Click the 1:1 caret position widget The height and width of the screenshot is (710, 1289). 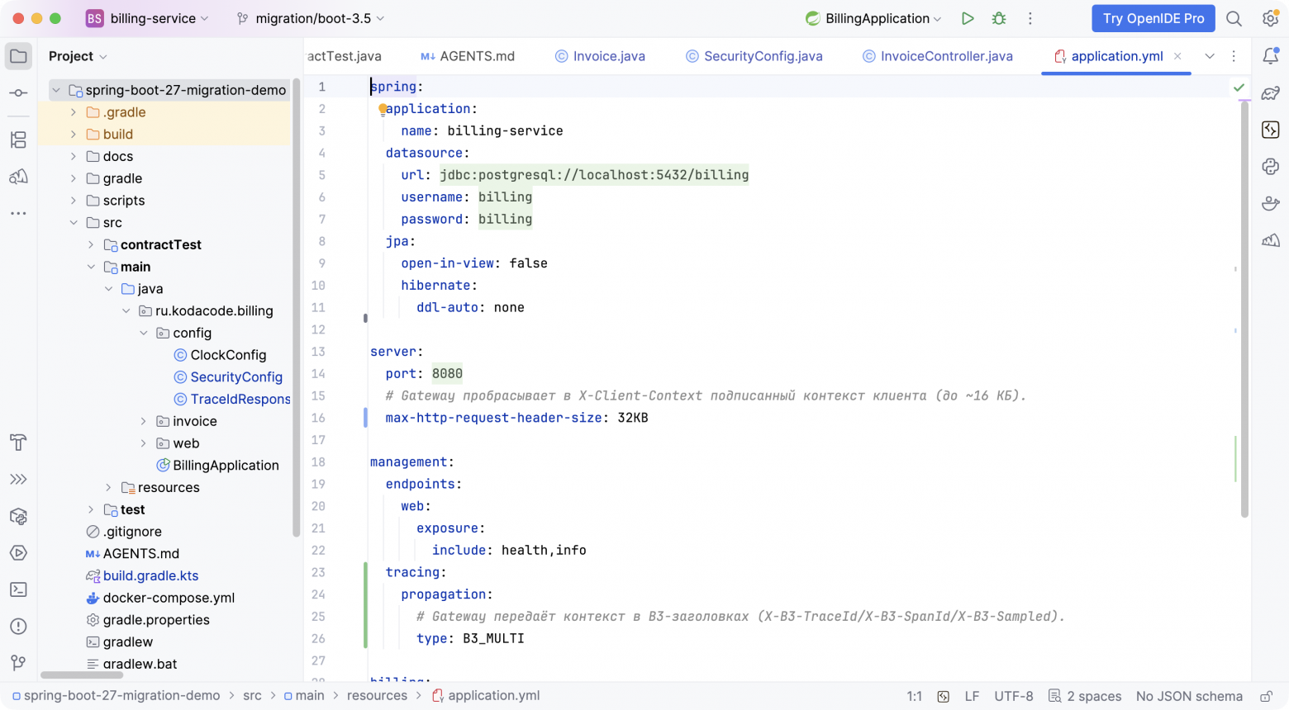914,696
